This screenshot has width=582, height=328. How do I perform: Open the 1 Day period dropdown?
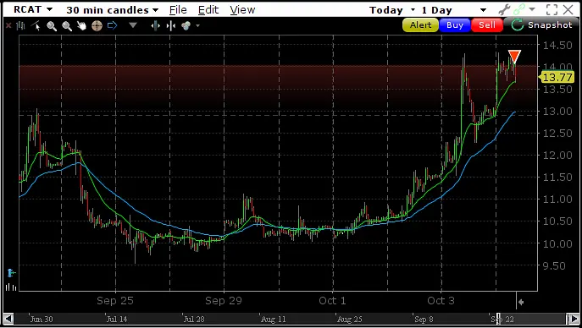click(x=453, y=10)
